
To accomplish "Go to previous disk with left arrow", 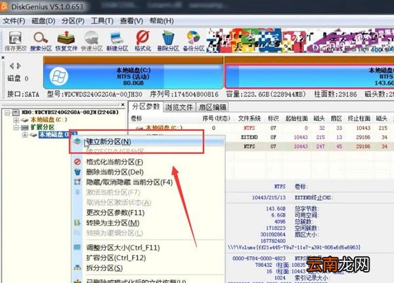I will (12, 66).
